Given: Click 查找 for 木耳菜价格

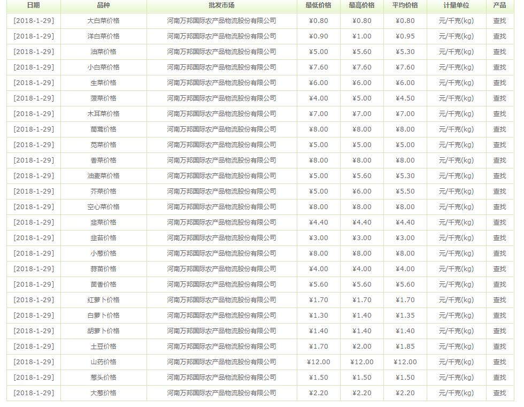Looking at the screenshot, I should pos(499,114).
